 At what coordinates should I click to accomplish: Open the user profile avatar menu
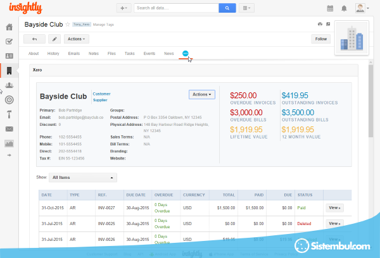pos(362,8)
